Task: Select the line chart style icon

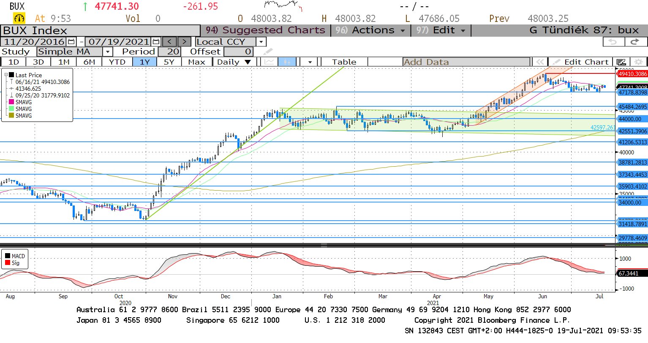Action: tap(269, 62)
